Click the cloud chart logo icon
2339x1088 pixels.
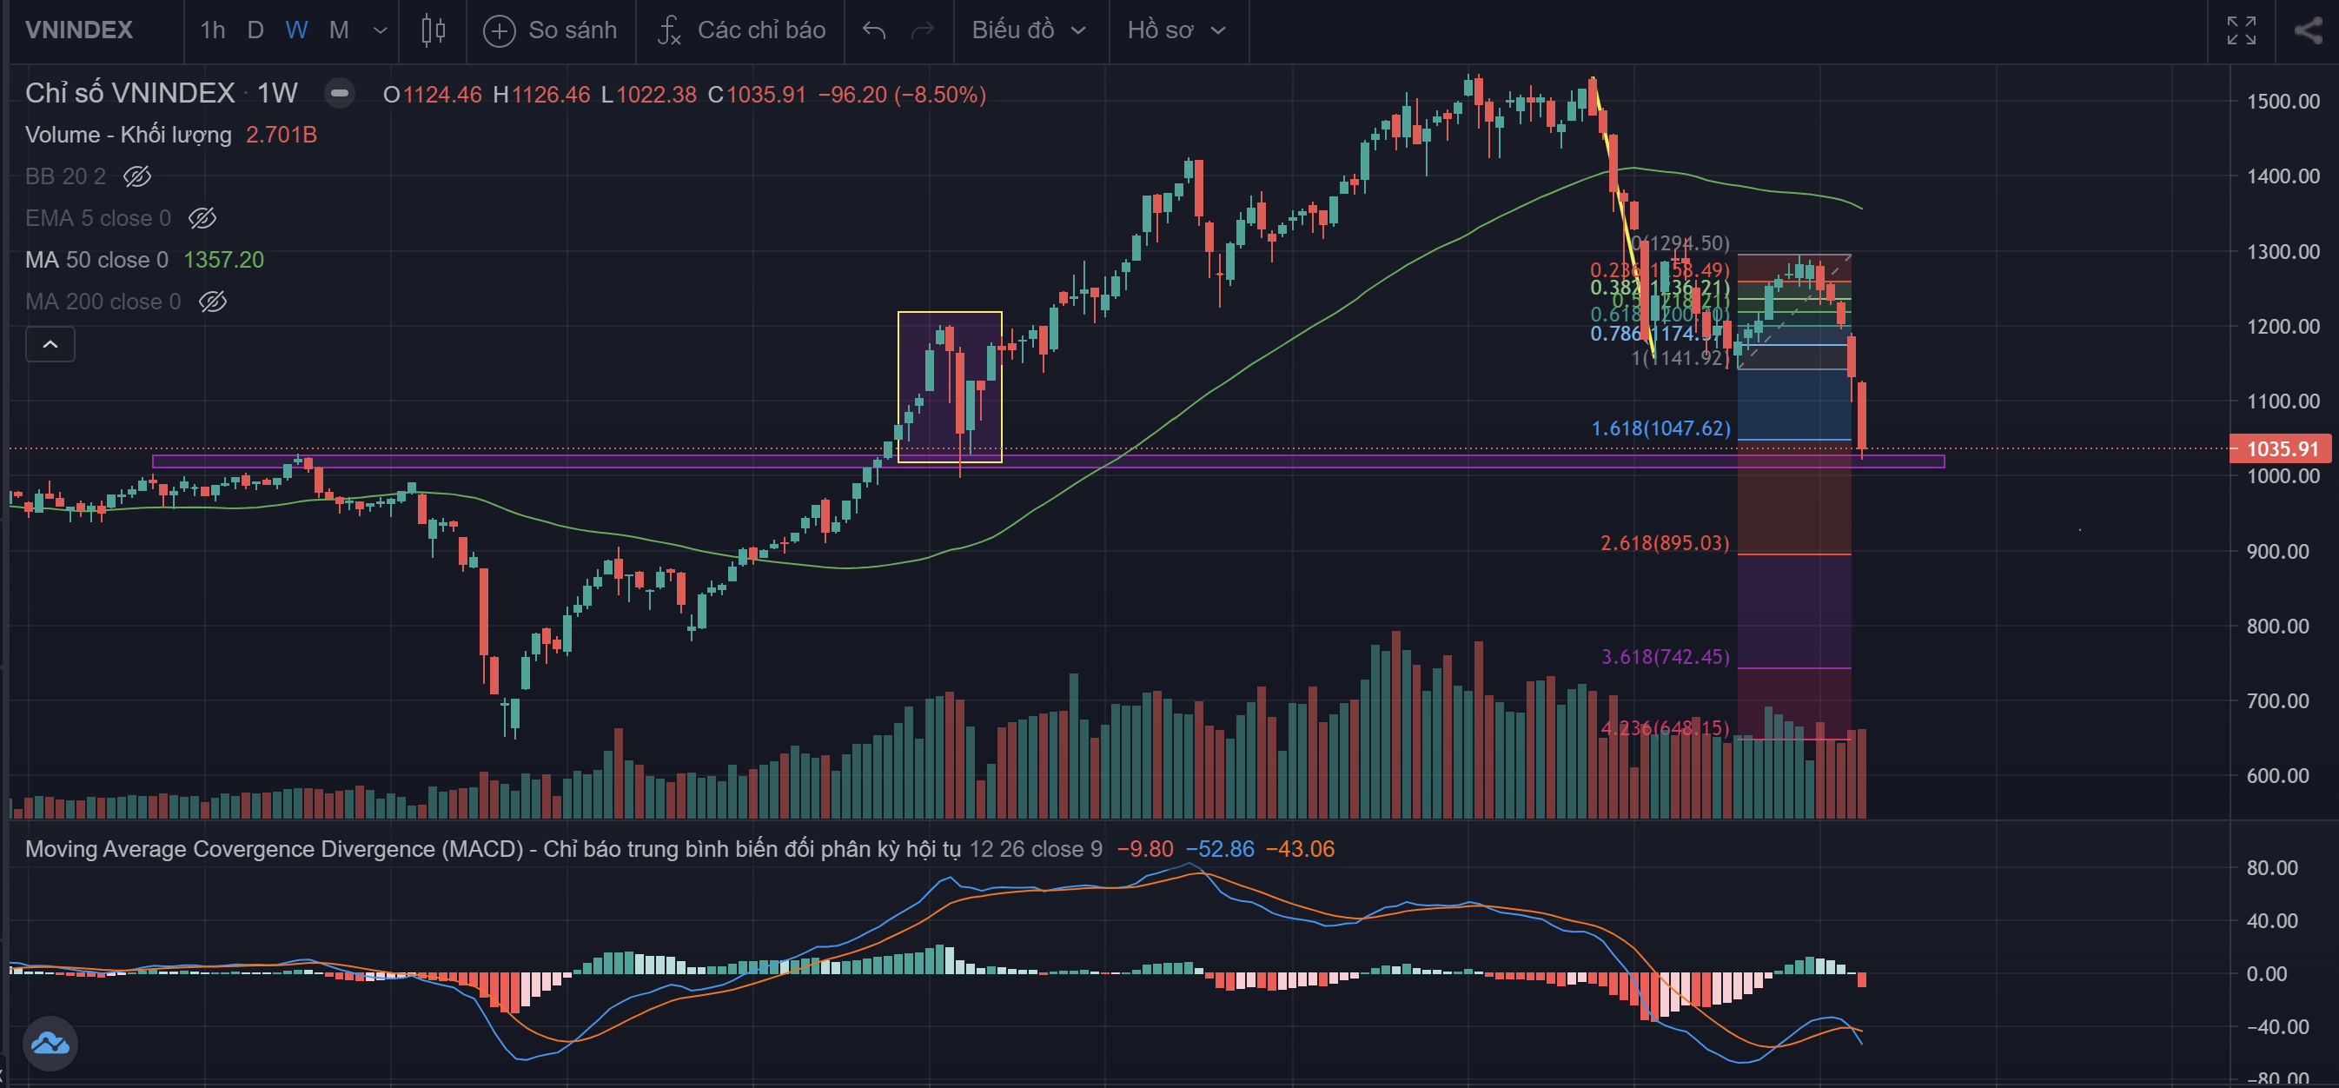[50, 1043]
